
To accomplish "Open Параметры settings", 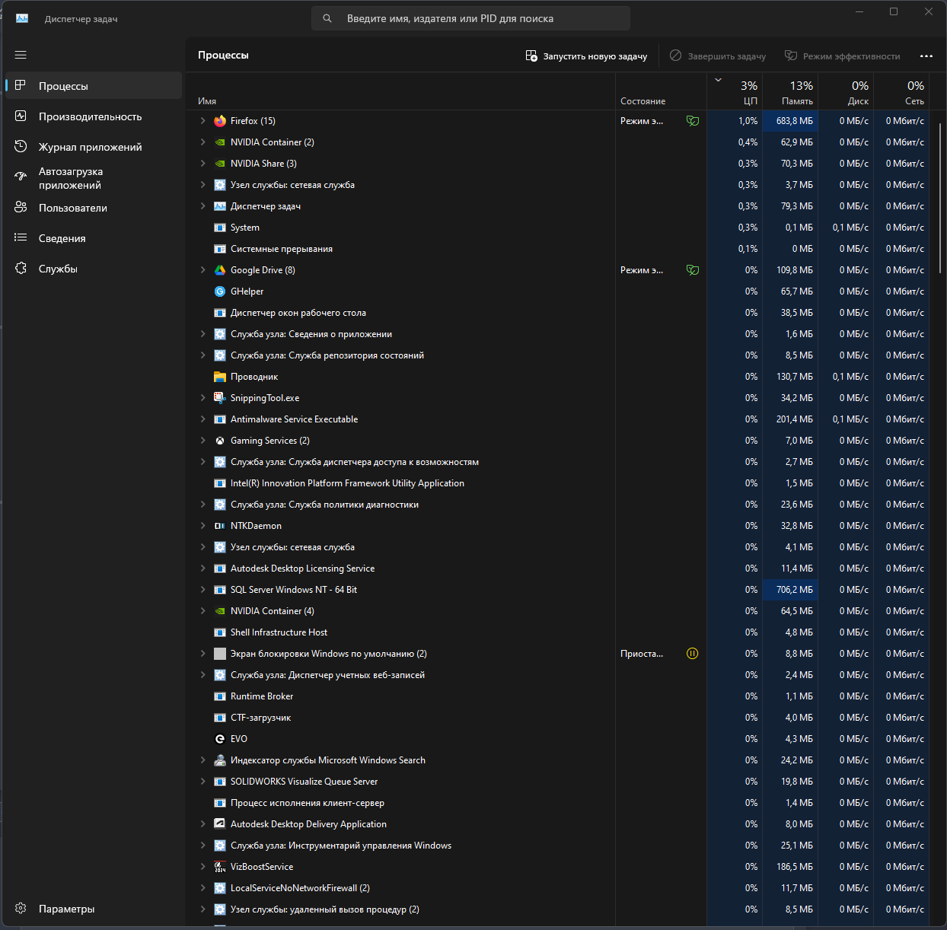I will pos(94,909).
